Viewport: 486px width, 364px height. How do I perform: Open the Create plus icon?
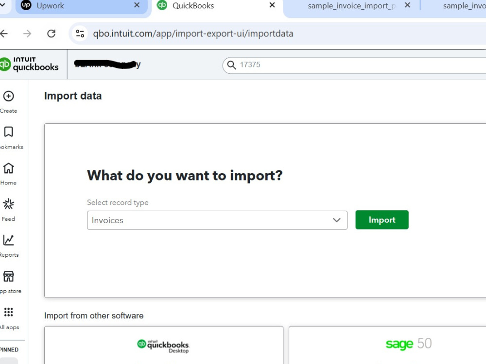(x=8, y=96)
